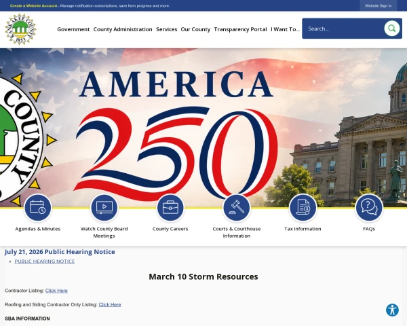The width and height of the screenshot is (407, 326).
Task: Open the Agendas & Minutes calendar icon
Action: [x=37, y=207]
